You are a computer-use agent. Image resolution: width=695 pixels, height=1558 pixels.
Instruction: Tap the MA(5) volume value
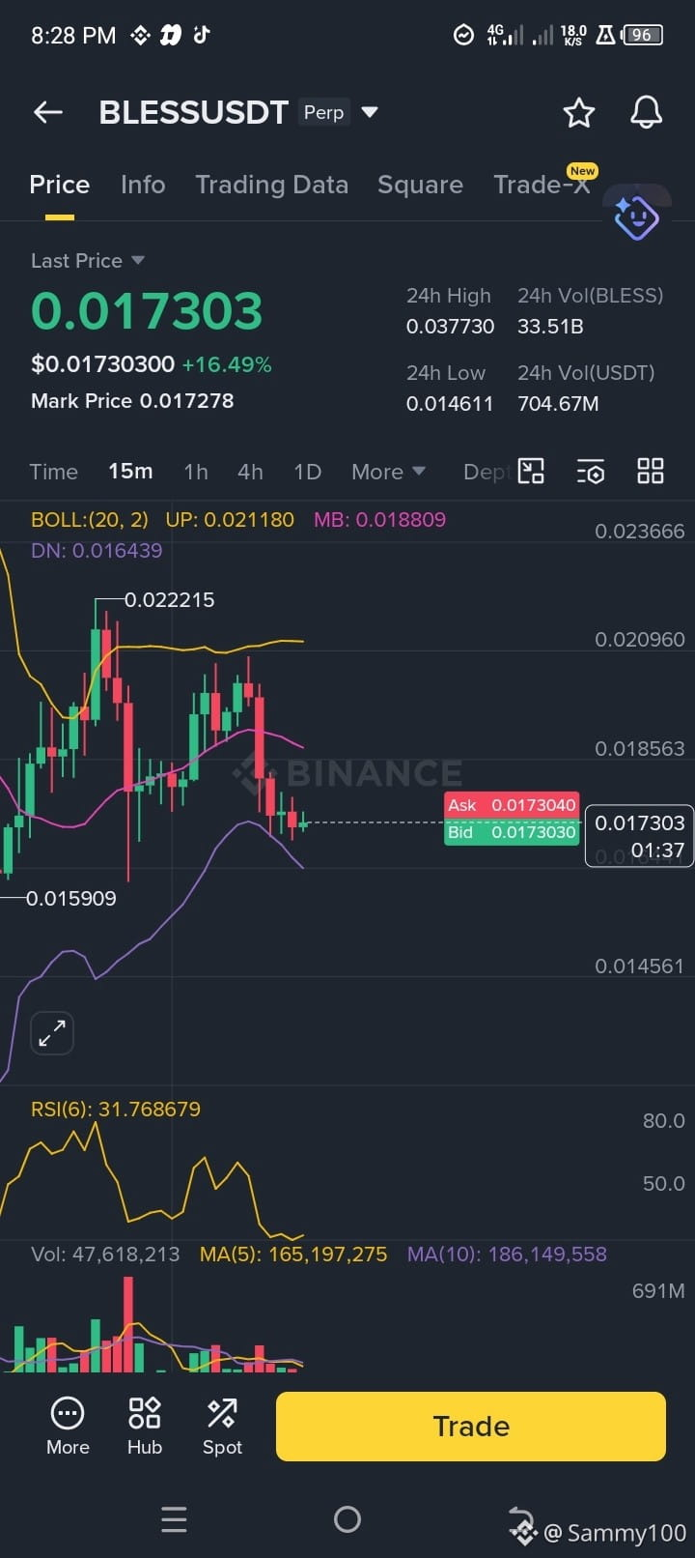coord(293,1255)
